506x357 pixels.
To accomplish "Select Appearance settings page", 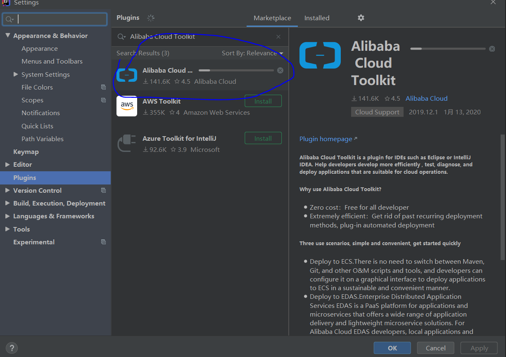I will tap(40, 48).
